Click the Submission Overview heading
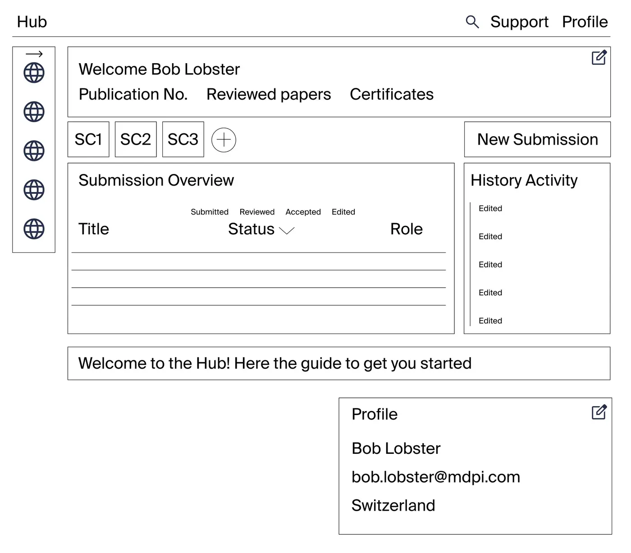 tap(156, 180)
